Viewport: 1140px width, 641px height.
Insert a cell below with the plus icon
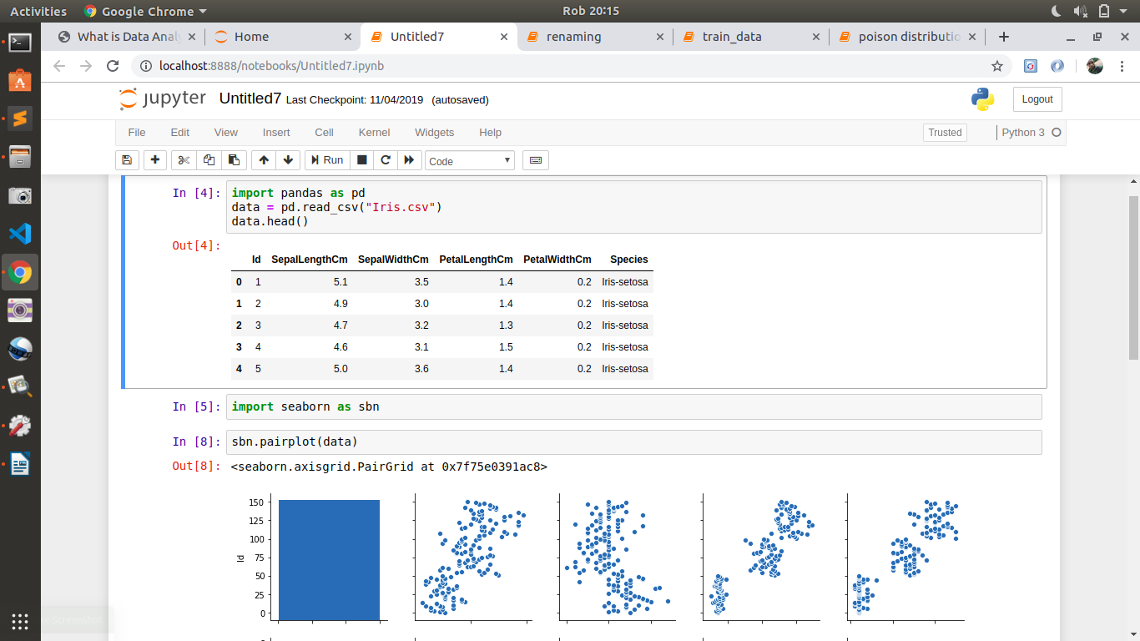pyautogui.click(x=154, y=160)
